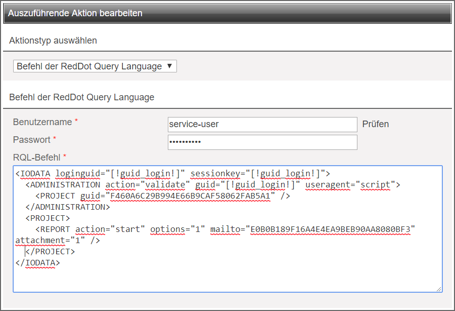The width and height of the screenshot is (455, 311).
Task: Click the word 'validate' in the ADMINISTRATION line
Action: [x=165, y=184]
